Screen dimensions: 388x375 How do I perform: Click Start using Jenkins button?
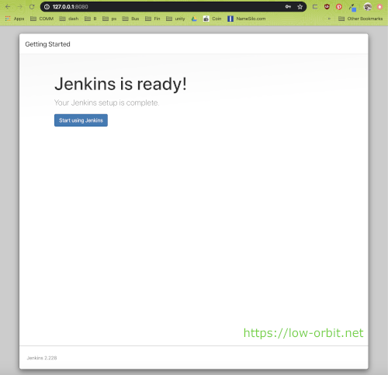81,120
